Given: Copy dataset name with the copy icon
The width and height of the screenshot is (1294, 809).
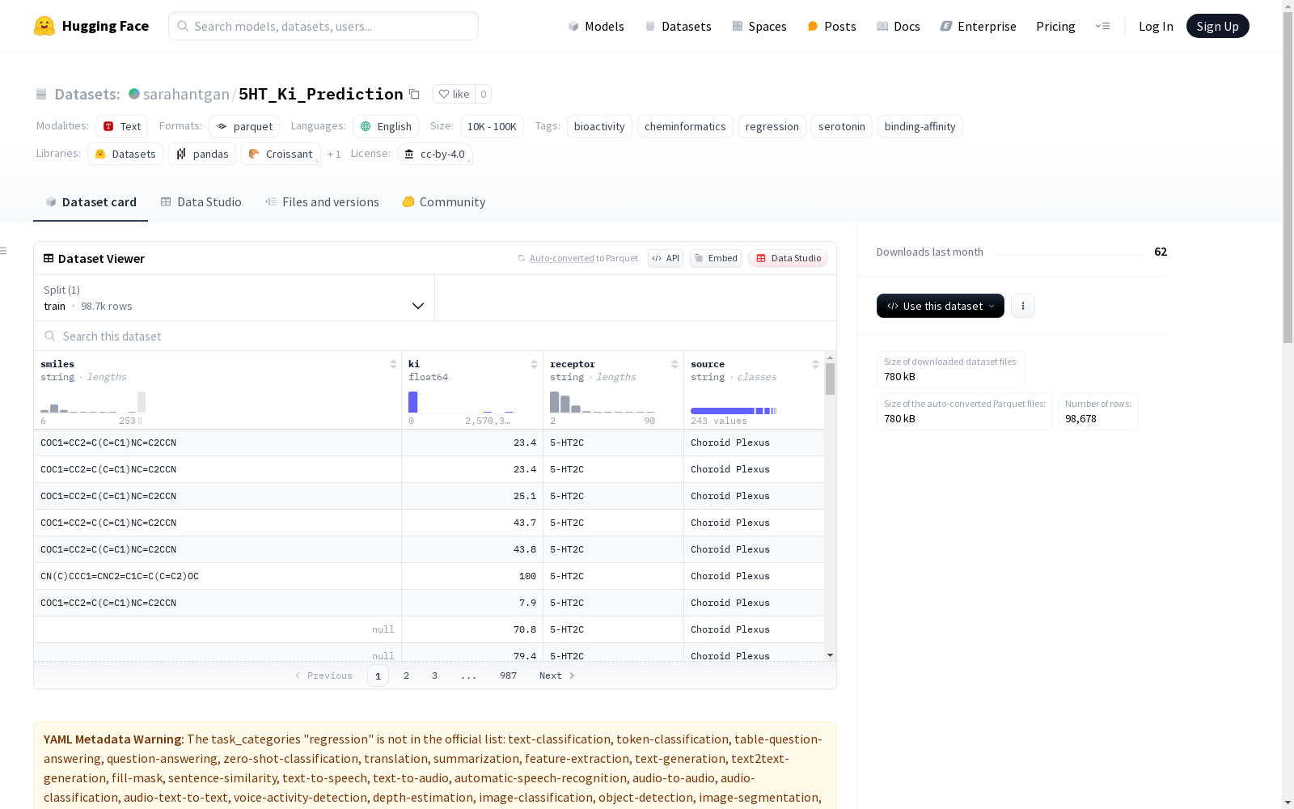Looking at the screenshot, I should pos(414,94).
